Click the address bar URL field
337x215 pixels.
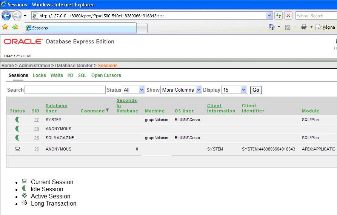tap(149, 16)
